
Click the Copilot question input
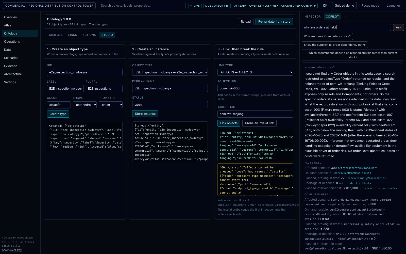point(346,27)
